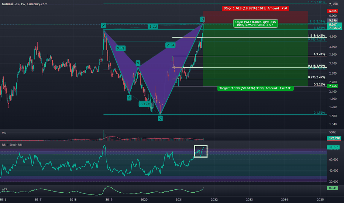Click the 0.341 ATR value tag
The height and width of the screenshot is (203, 344).
tap(333, 188)
